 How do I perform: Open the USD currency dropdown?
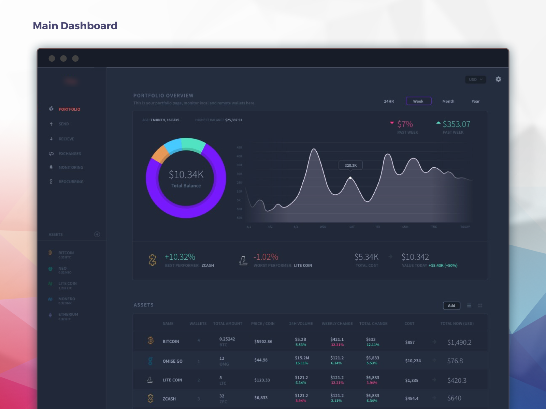475,79
